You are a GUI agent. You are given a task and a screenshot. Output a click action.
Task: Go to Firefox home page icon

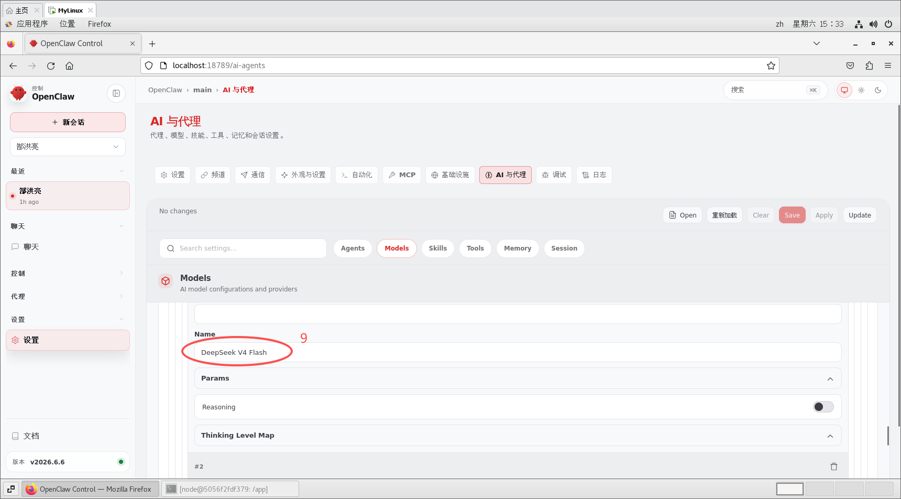click(x=70, y=66)
